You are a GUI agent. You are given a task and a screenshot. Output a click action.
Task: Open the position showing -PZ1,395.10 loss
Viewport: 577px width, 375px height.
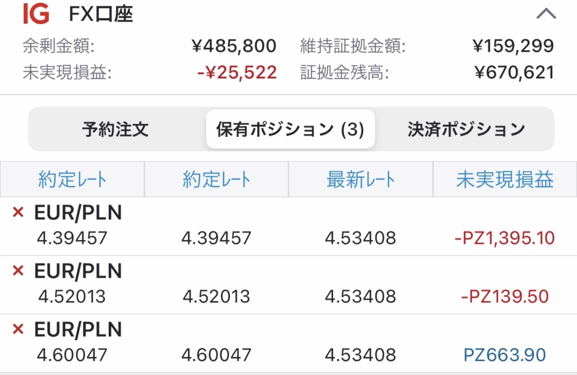[288, 226]
